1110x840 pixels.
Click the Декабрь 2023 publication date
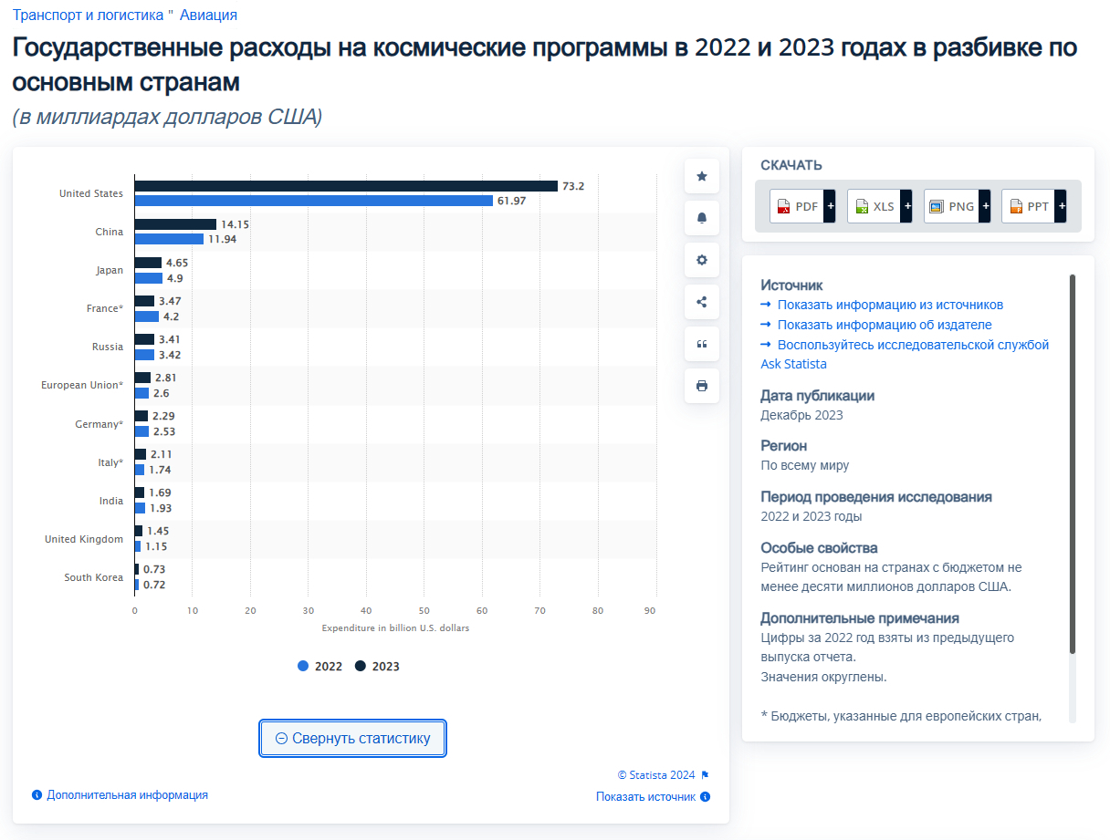(x=802, y=415)
